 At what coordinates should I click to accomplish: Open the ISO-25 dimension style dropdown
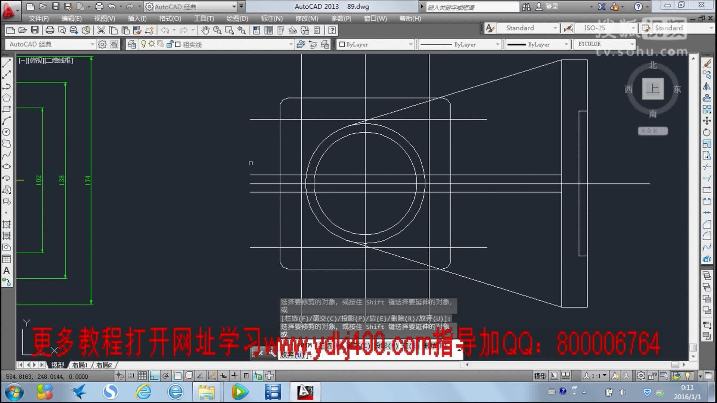(x=634, y=28)
